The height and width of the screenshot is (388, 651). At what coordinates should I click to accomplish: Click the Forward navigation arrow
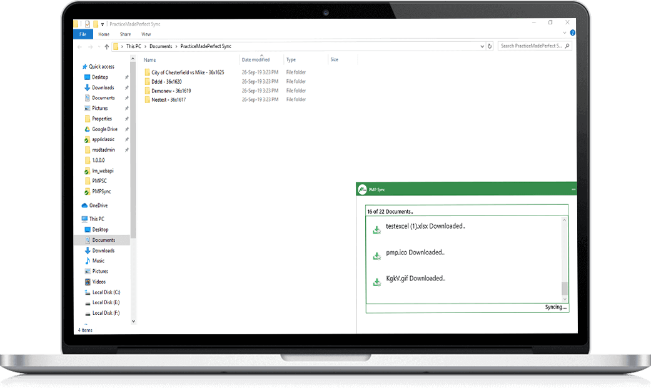click(x=90, y=46)
